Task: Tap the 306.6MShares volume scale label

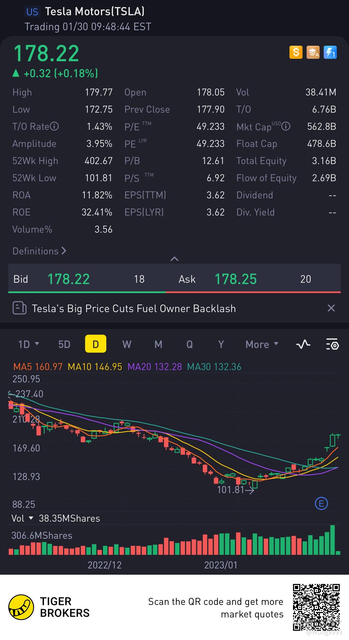Action: [x=42, y=536]
